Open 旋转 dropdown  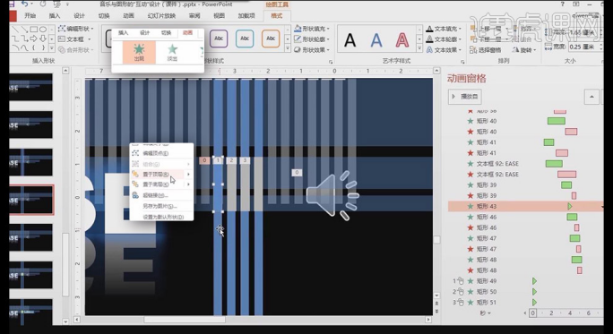(524, 50)
